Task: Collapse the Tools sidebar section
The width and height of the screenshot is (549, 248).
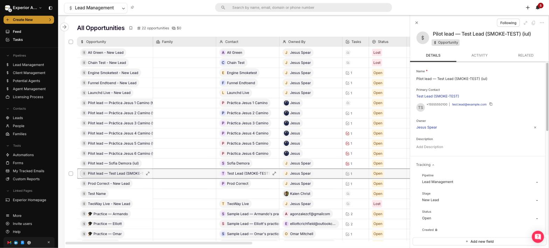Action: pyautogui.click(x=8, y=146)
